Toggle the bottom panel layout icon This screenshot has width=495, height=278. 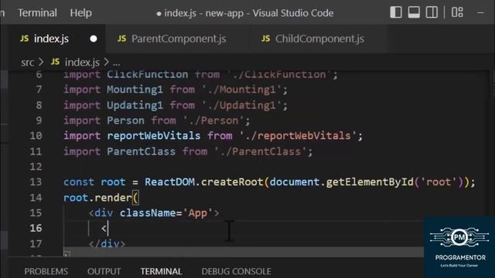[414, 12]
